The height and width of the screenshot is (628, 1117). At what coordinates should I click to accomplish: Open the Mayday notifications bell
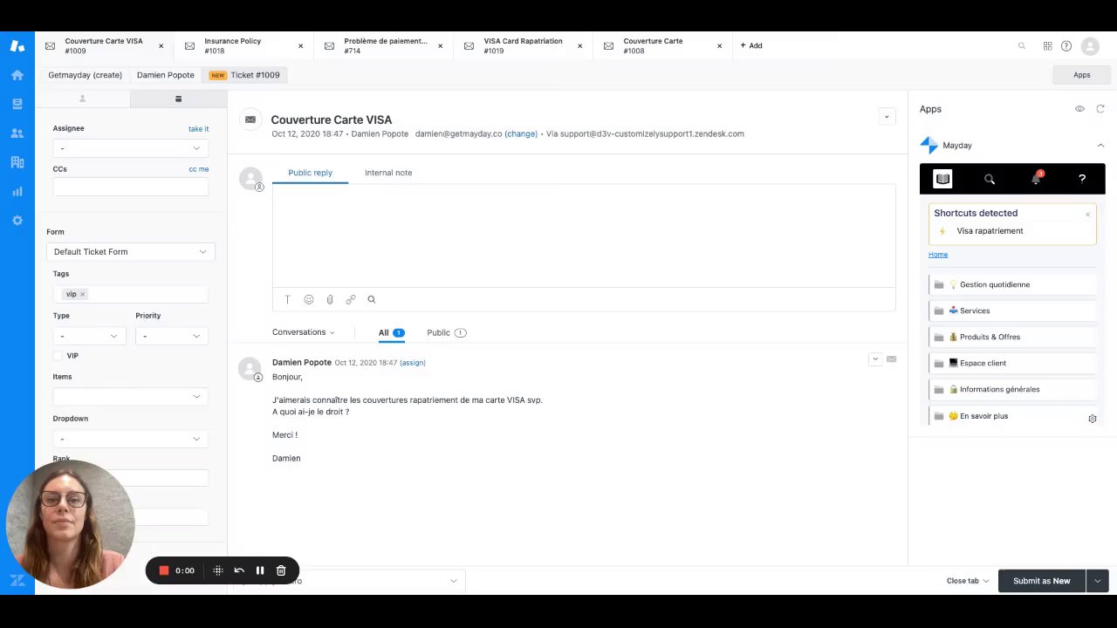[x=1037, y=178]
